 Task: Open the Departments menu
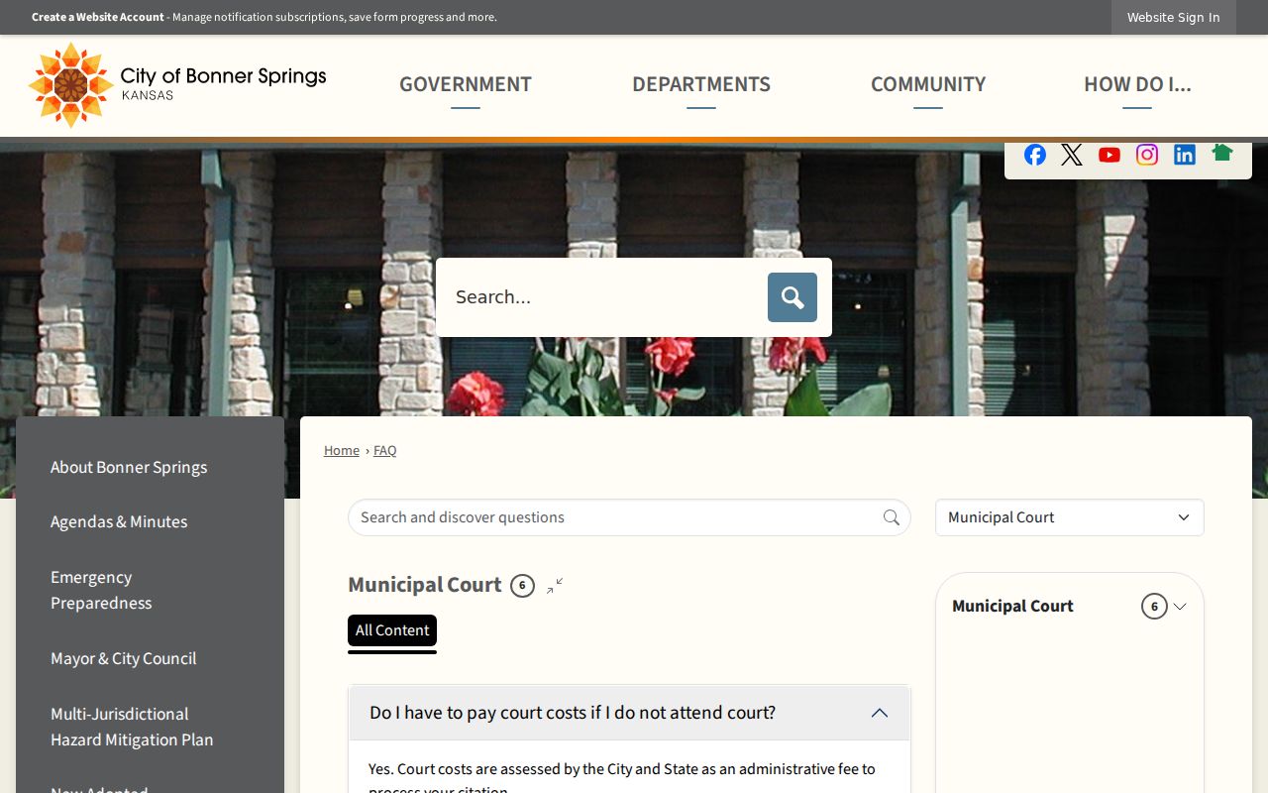pos(701,85)
